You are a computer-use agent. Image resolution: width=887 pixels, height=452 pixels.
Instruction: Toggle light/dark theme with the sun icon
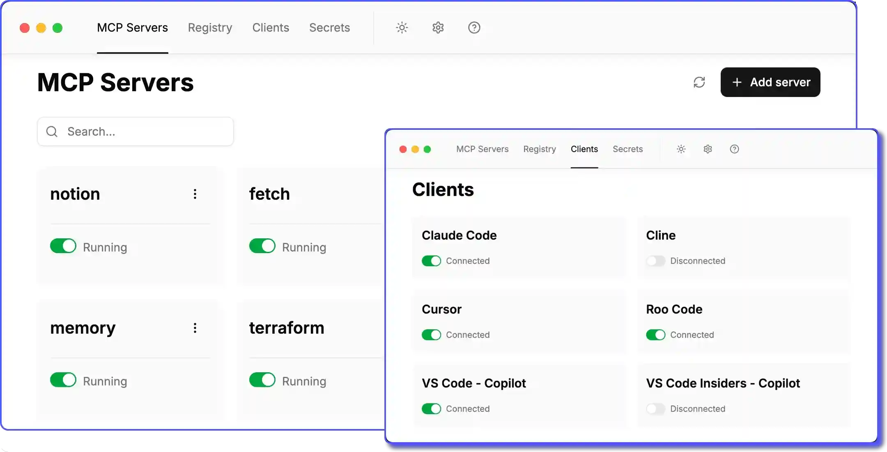click(401, 28)
